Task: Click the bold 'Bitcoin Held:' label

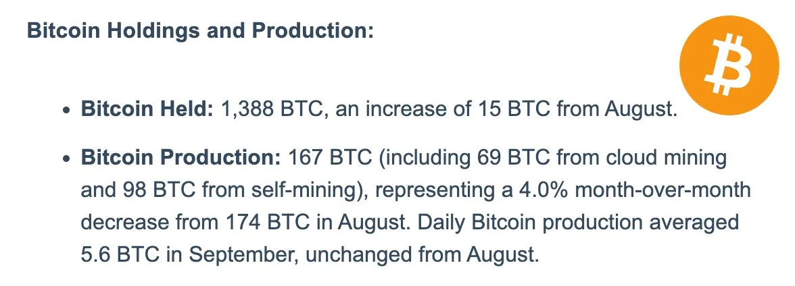Action: click(x=147, y=109)
